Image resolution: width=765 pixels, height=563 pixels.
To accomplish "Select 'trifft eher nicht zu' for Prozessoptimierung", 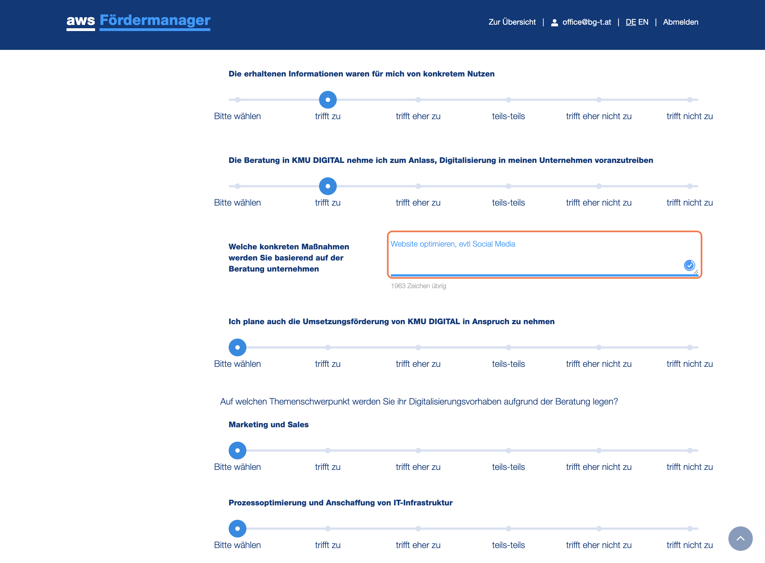I will (x=599, y=529).
